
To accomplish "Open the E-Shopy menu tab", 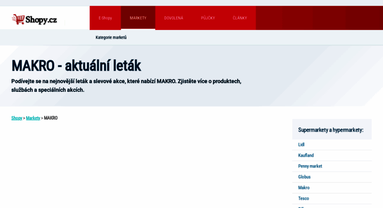I will pyautogui.click(x=105, y=18).
